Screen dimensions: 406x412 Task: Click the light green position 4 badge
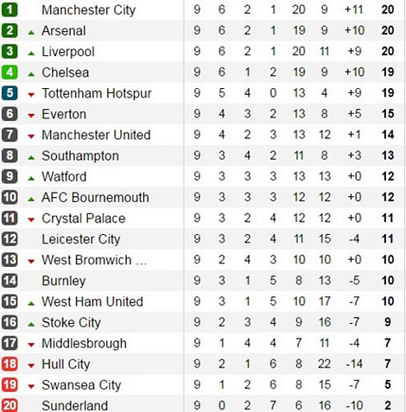[x=10, y=72]
